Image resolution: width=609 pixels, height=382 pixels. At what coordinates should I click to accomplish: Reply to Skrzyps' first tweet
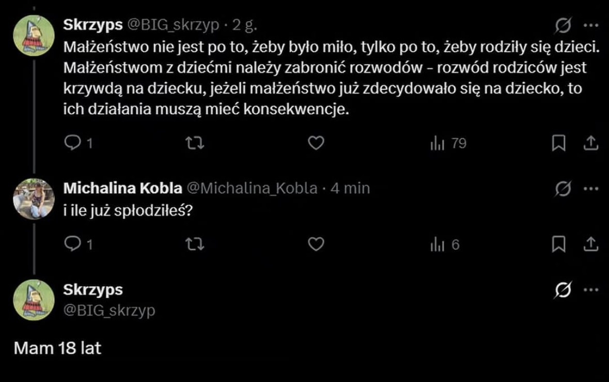(x=74, y=144)
